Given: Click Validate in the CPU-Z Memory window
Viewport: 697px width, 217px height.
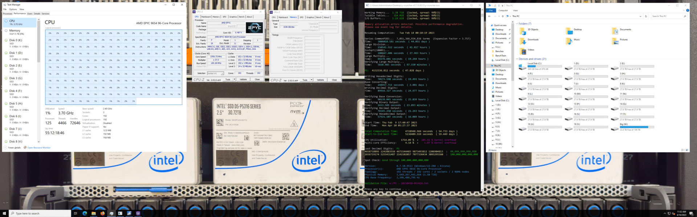Looking at the screenshot, I should 320,80.
